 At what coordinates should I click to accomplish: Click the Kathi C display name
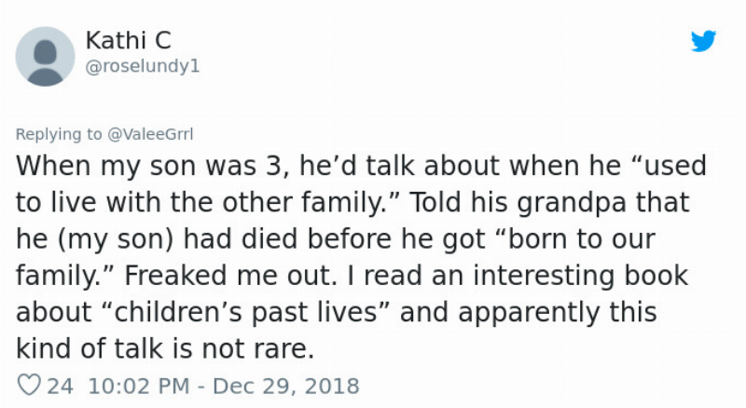[128, 40]
